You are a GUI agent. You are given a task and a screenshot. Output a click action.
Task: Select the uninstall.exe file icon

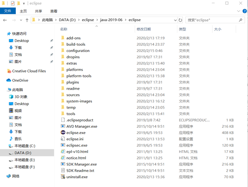63,177
